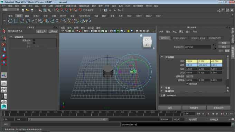This screenshot has height=132, width=235.
Task: Click Copy Tab button
Action: [218, 108]
